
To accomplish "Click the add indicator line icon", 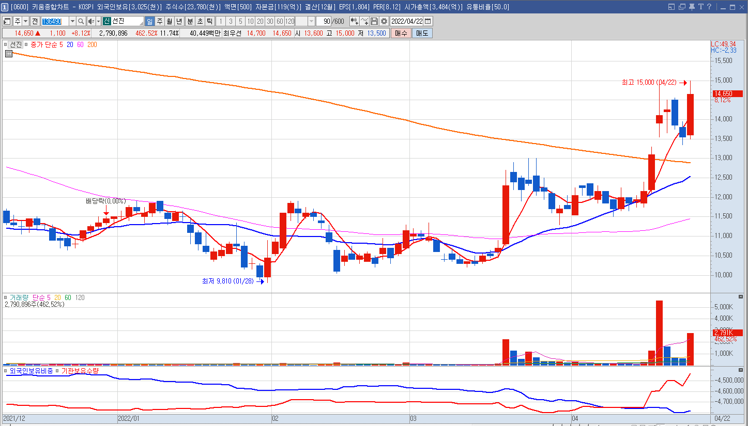I will (364, 21).
